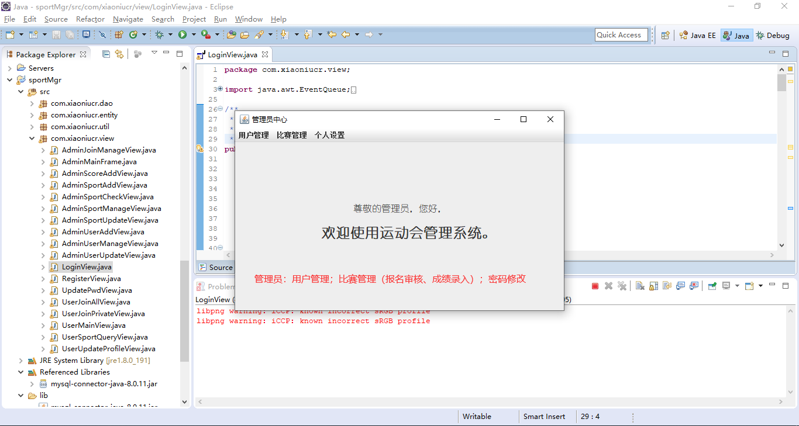
Task: Click the Skip All Breakpoints icon
Action: click(x=102, y=35)
